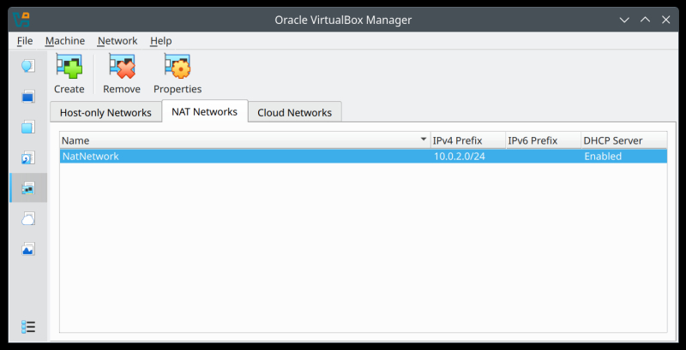
Task: Open the Help menu
Action: pos(160,41)
